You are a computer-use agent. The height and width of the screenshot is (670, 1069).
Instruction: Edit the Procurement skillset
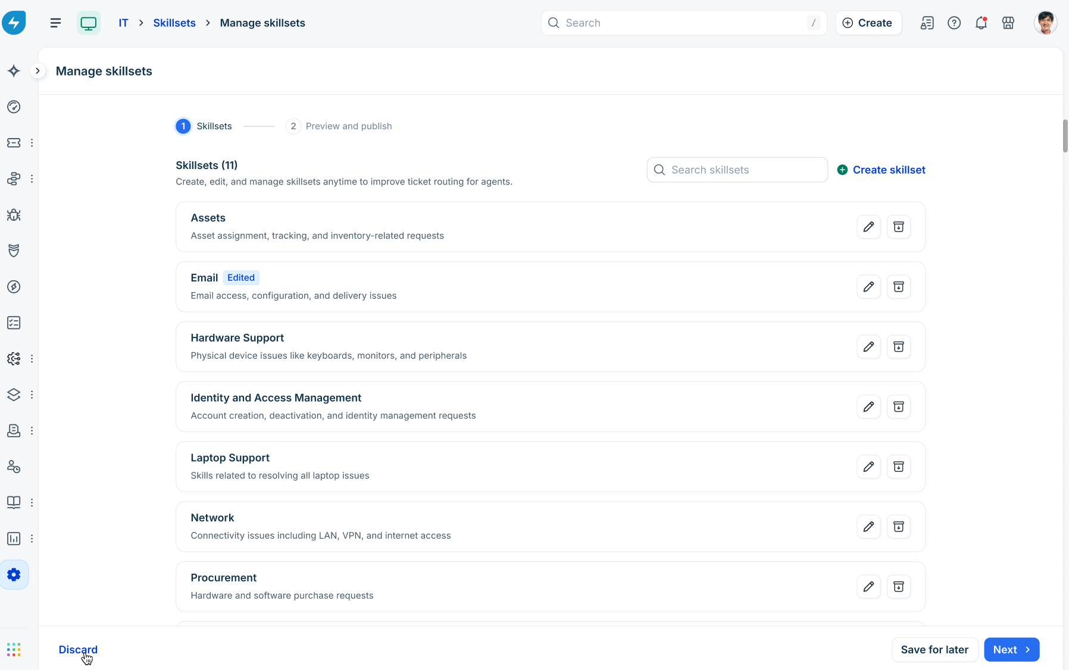click(x=868, y=587)
